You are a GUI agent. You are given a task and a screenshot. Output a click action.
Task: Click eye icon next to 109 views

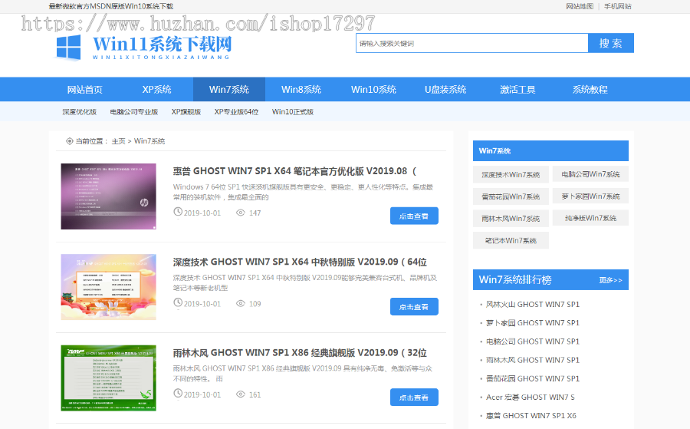pos(240,303)
